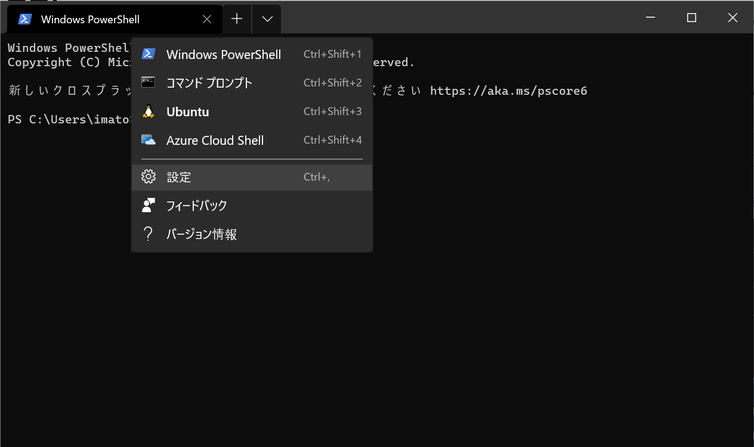The width and height of the screenshot is (754, 447).
Task: Minimize the Windows Terminal window
Action: click(x=651, y=18)
